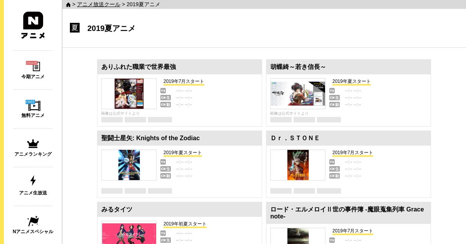Go home via breadcrumb house icon
466x244 pixels.
coord(68,5)
